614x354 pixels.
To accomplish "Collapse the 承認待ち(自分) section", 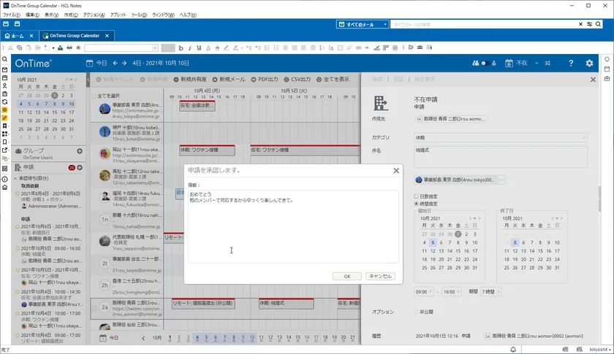I will (x=16, y=177).
